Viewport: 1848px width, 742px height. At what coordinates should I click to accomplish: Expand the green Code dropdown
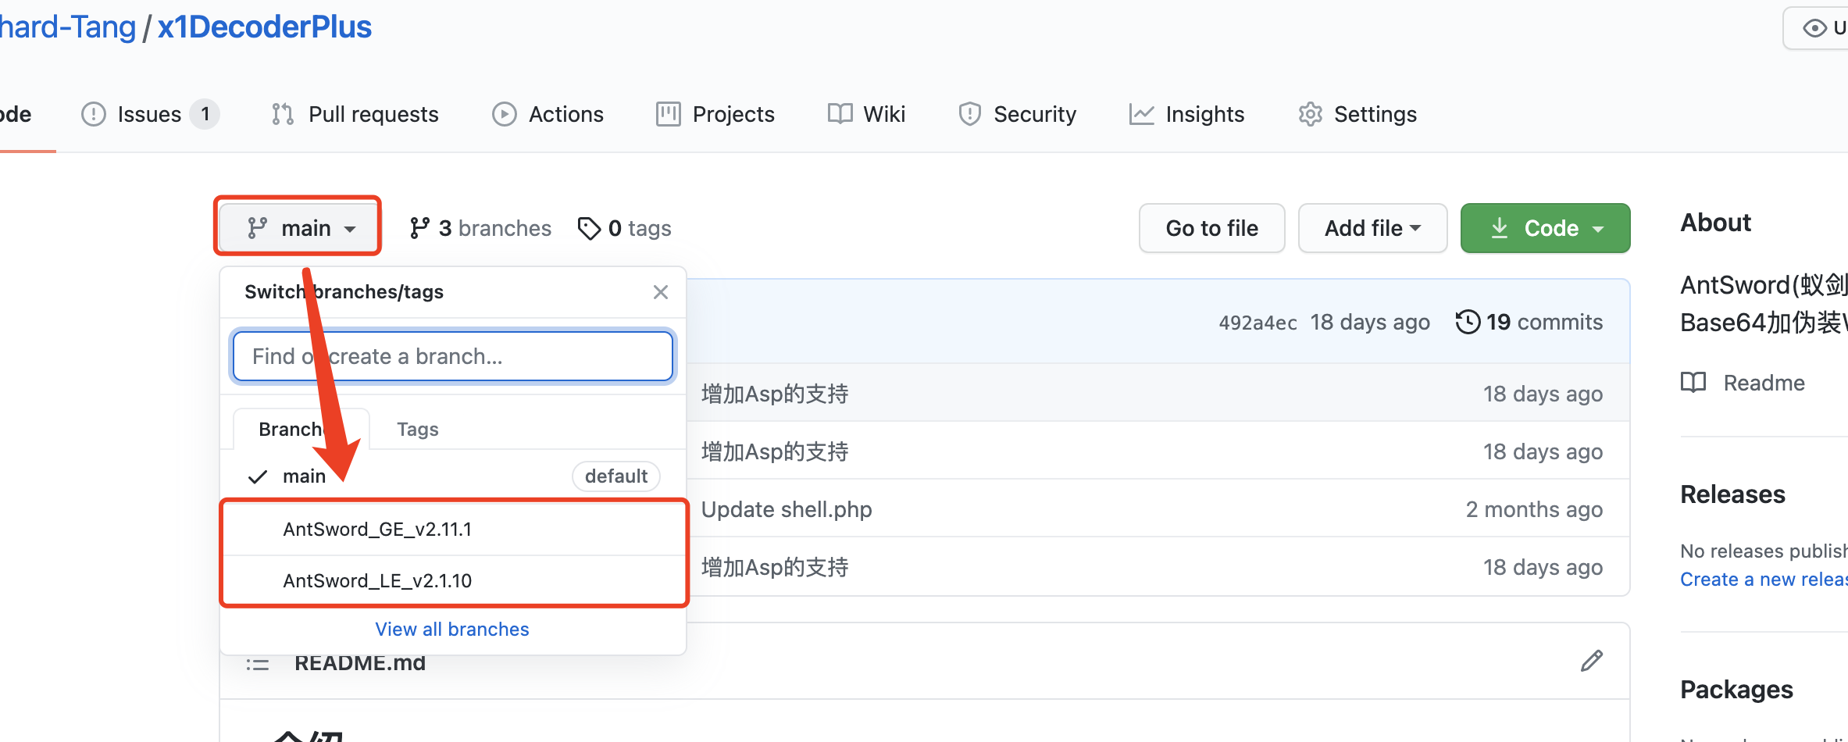[1545, 228]
